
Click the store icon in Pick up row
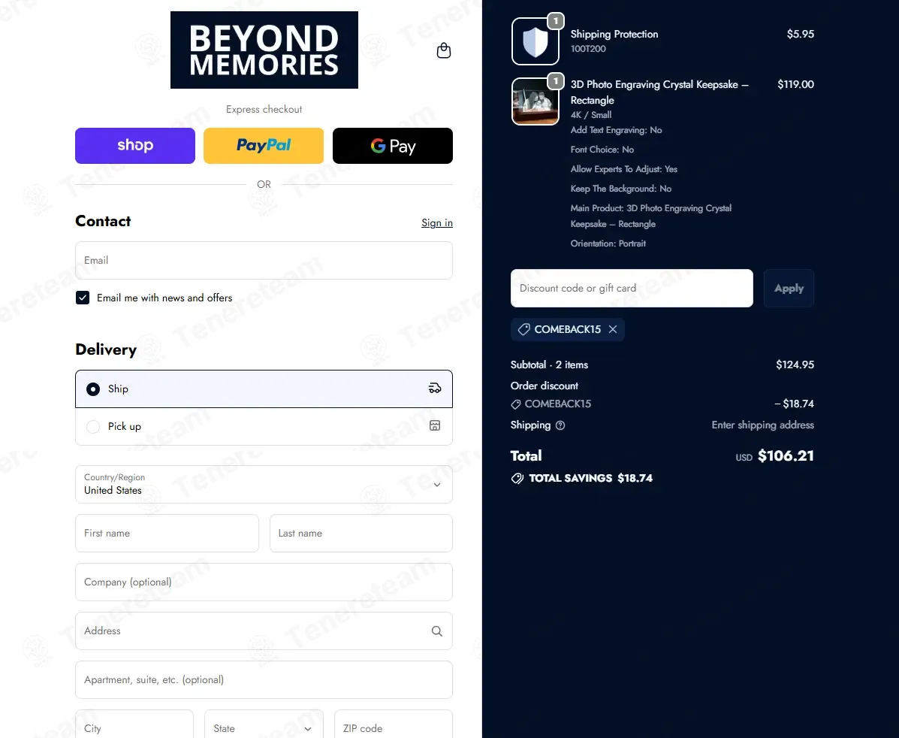(x=435, y=426)
